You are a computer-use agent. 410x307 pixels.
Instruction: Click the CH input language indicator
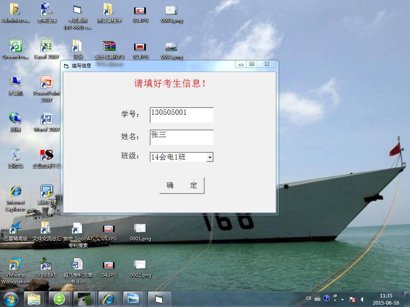(x=309, y=299)
